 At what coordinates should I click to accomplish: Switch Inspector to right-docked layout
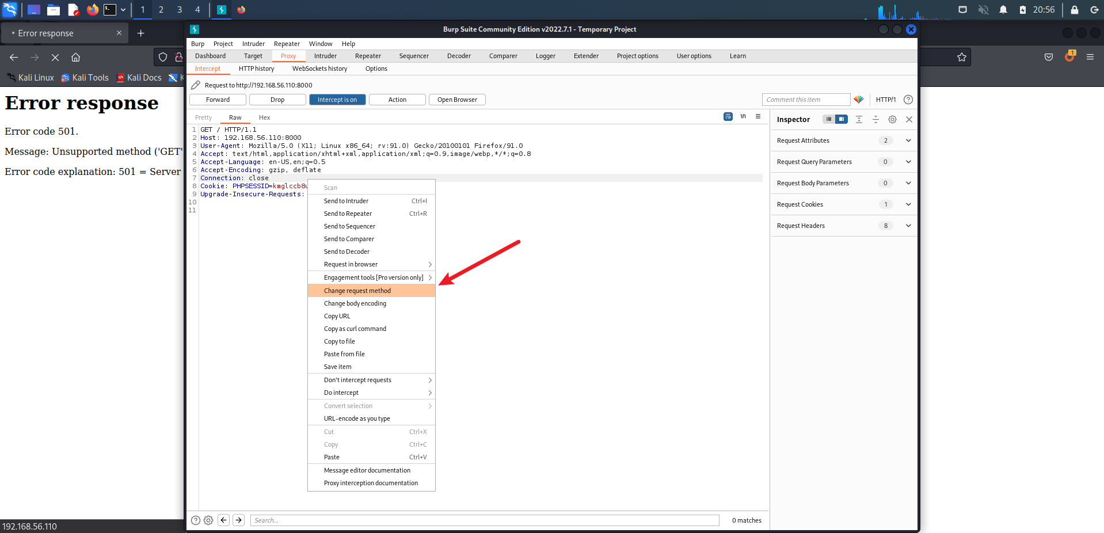point(842,119)
